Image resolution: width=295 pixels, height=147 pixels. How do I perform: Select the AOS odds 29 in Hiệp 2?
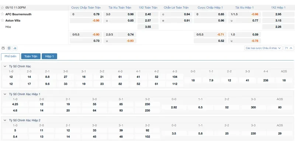[280, 133]
